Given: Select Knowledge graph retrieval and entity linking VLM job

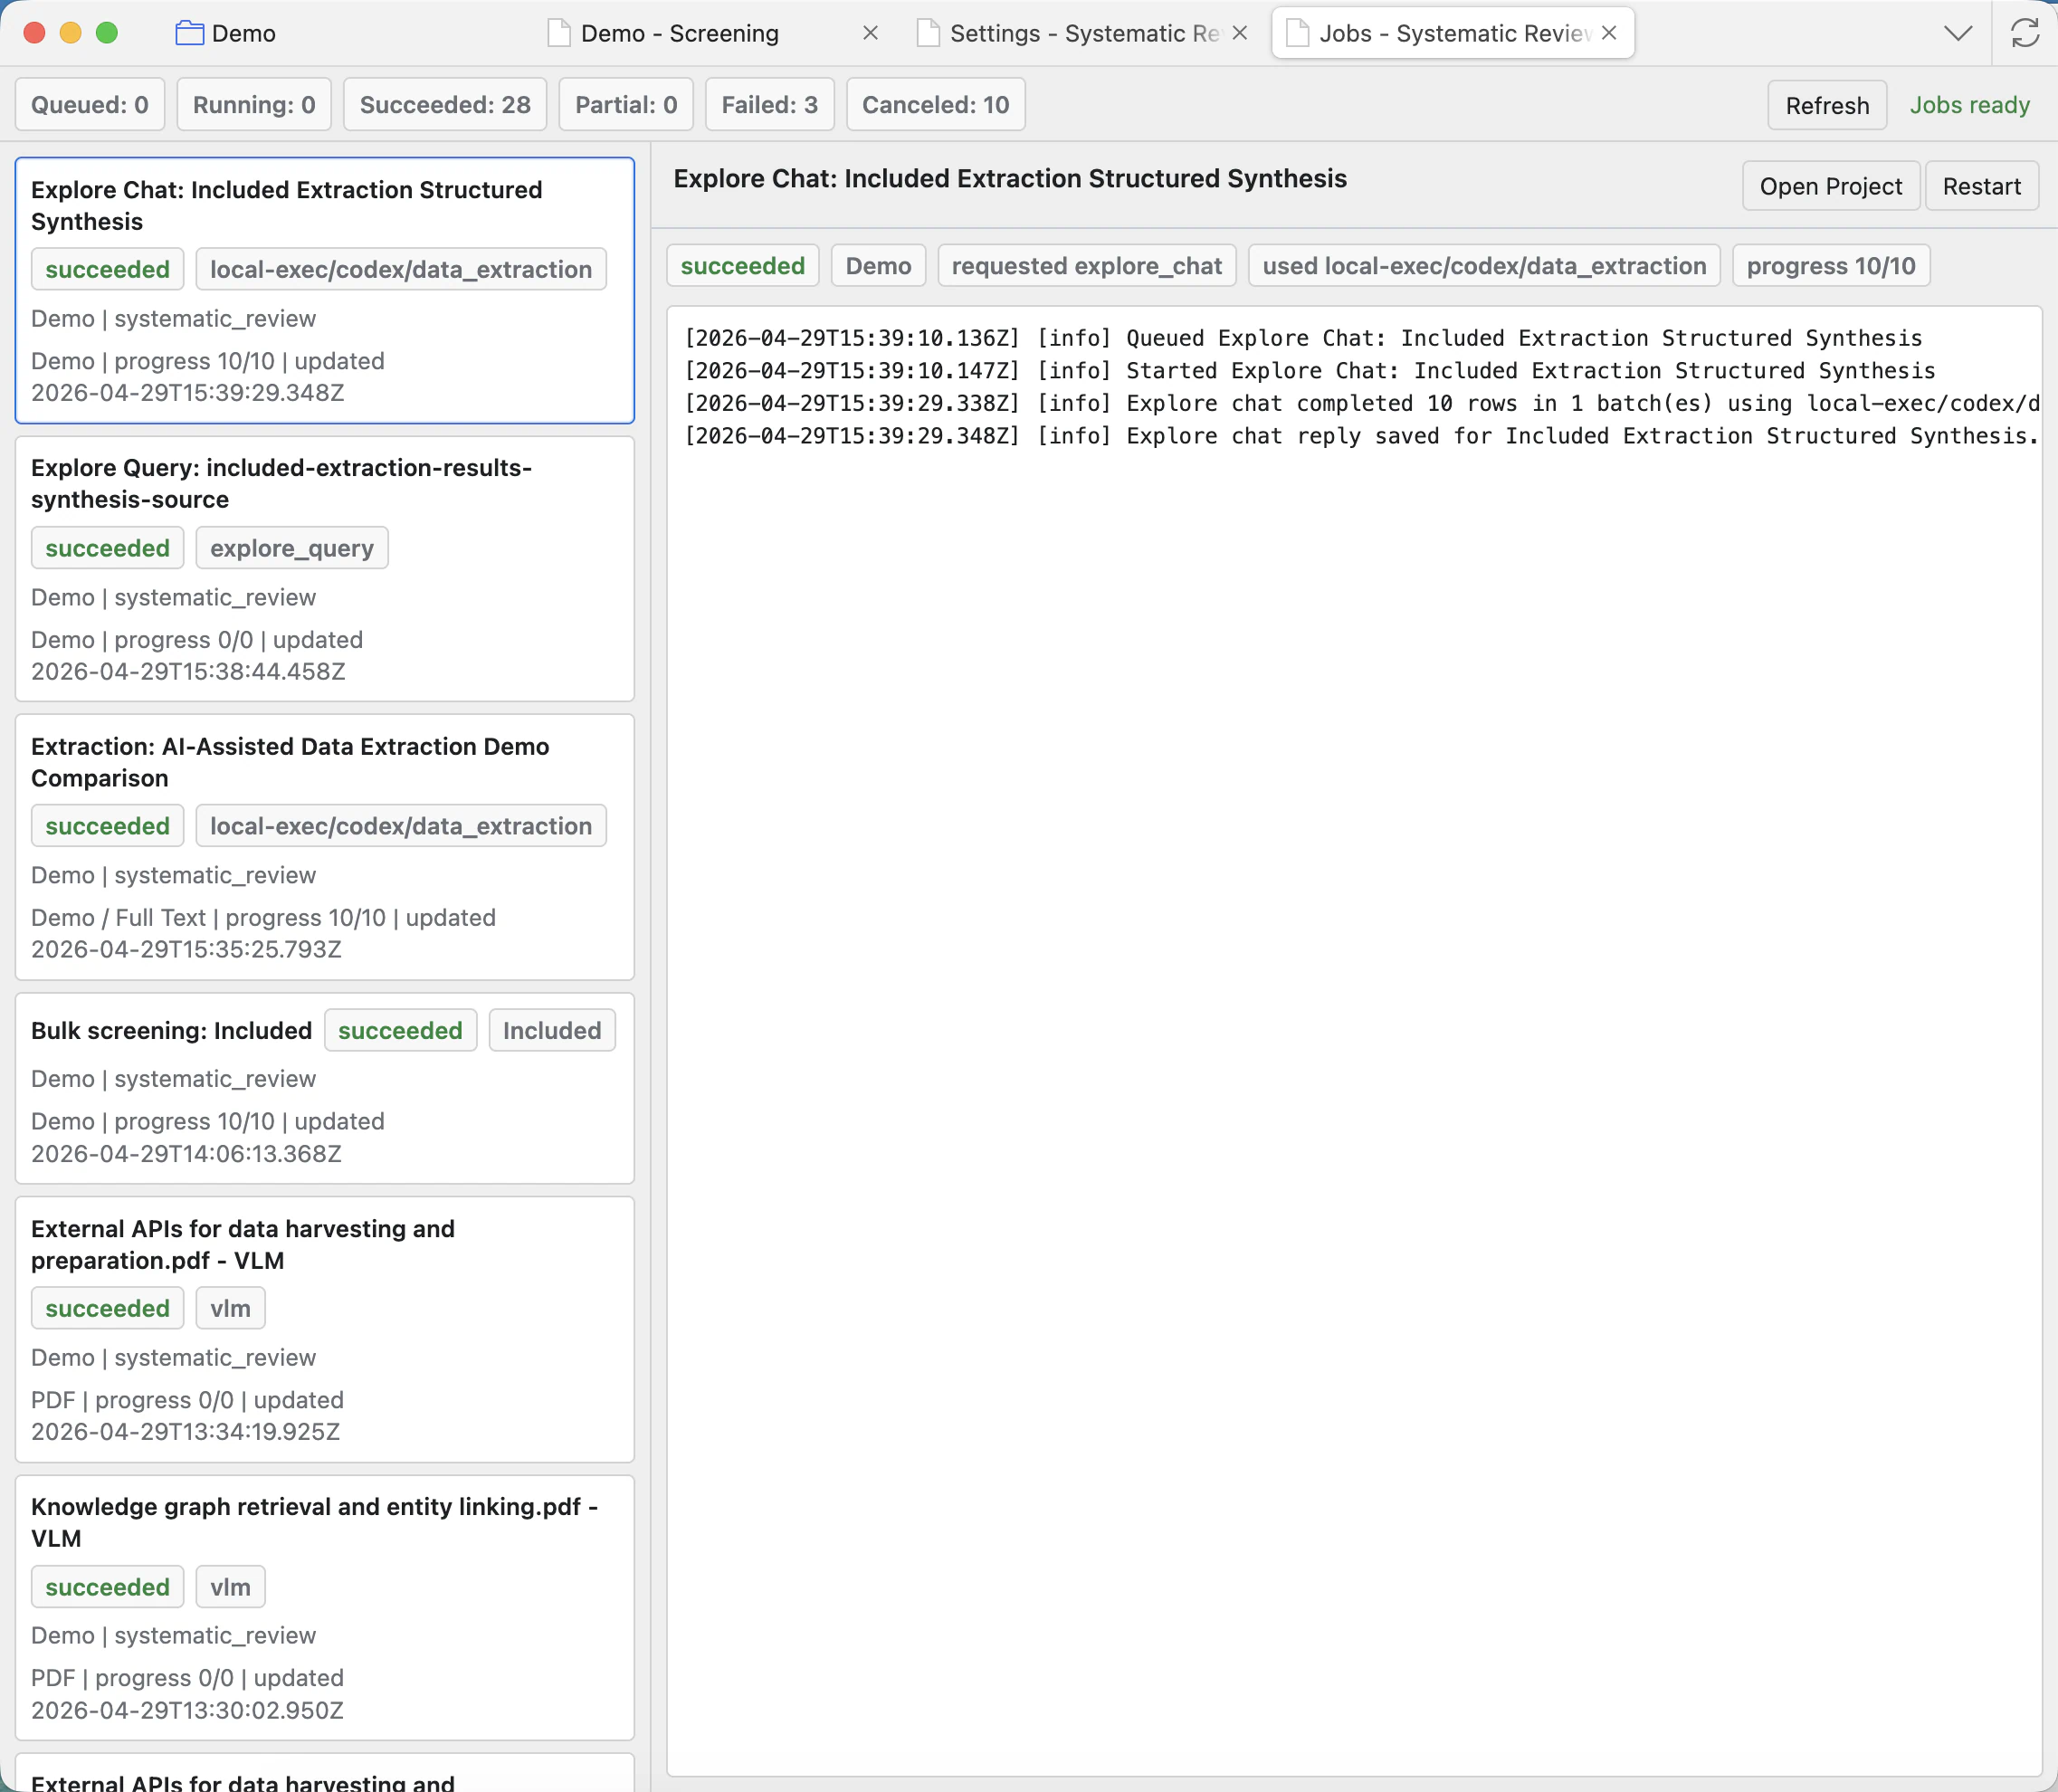Looking at the screenshot, I should coord(325,1608).
